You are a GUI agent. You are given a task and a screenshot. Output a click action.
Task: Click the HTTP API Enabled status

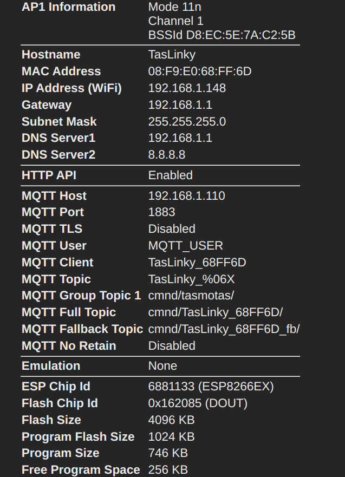170,175
